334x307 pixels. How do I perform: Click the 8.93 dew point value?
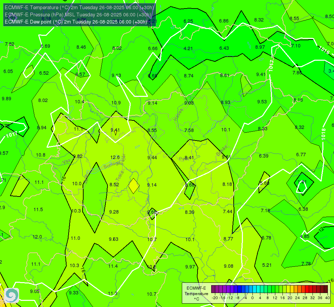(x=226, y=102)
